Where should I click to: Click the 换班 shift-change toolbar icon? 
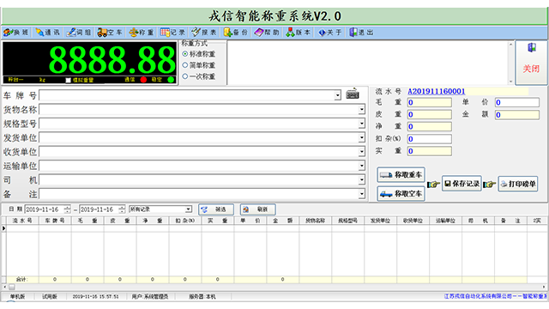click(8, 33)
